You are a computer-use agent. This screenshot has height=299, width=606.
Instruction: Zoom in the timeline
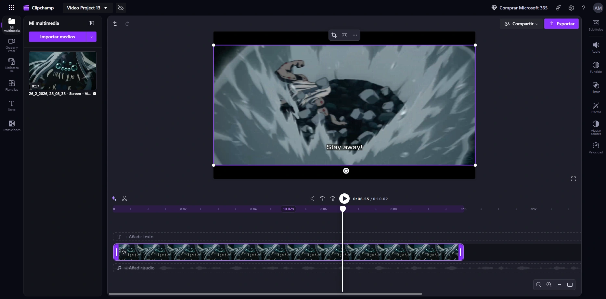[x=549, y=285]
